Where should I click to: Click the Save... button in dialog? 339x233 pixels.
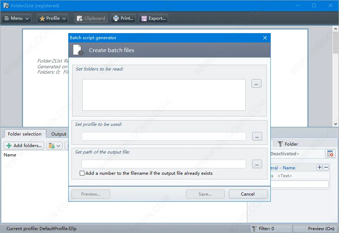(x=205, y=194)
